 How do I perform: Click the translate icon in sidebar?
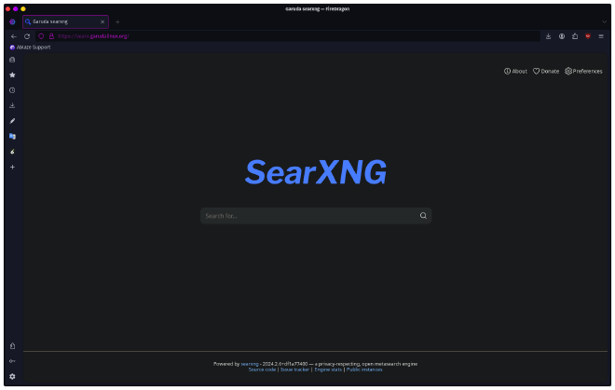point(12,136)
